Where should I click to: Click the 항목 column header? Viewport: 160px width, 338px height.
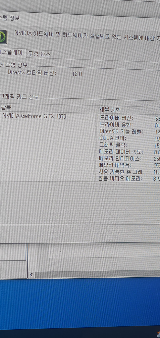(x=6, y=107)
